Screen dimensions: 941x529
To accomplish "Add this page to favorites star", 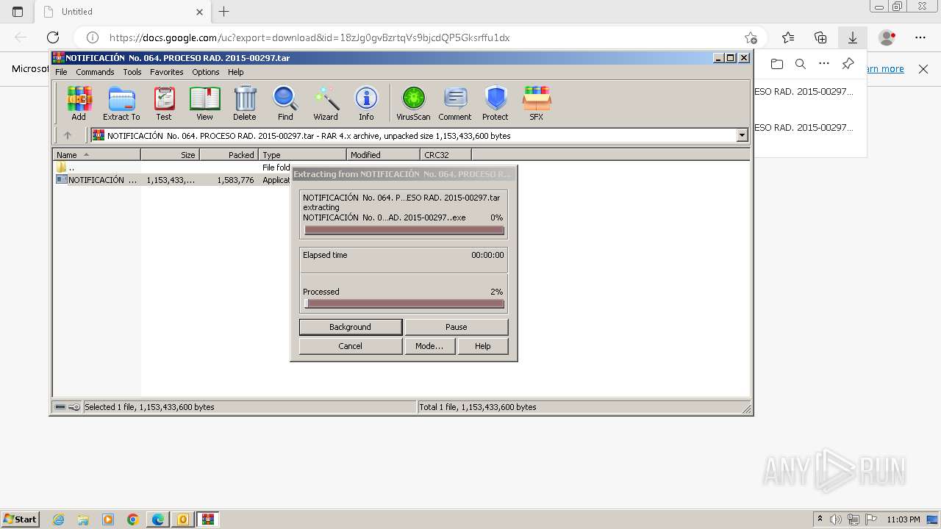I will pyautogui.click(x=750, y=37).
